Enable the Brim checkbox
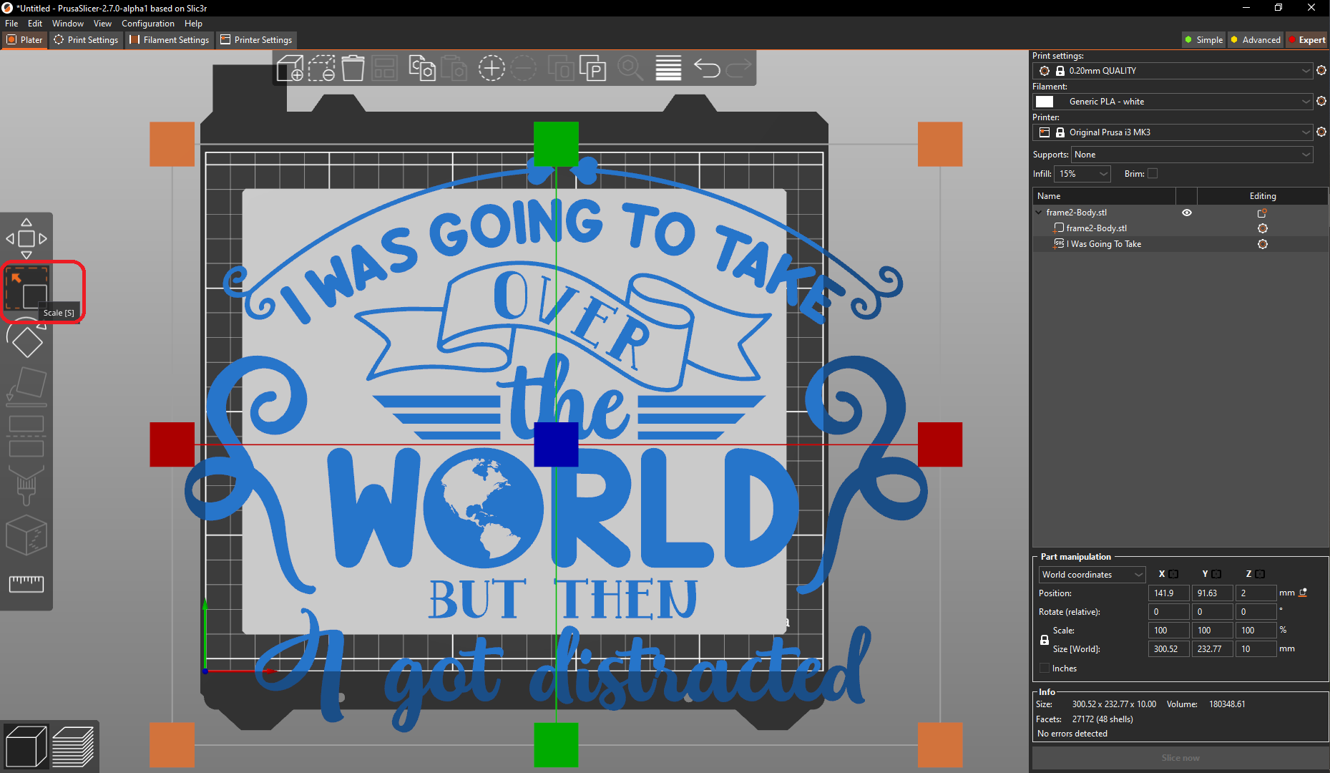The width and height of the screenshot is (1330, 773). point(1153,173)
